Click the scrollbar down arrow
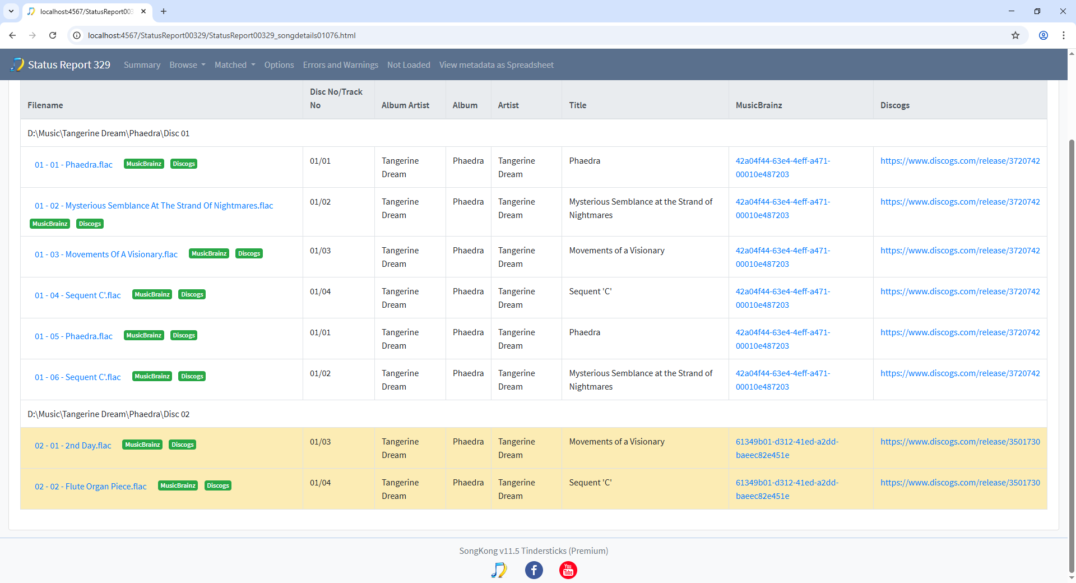 (1072, 578)
